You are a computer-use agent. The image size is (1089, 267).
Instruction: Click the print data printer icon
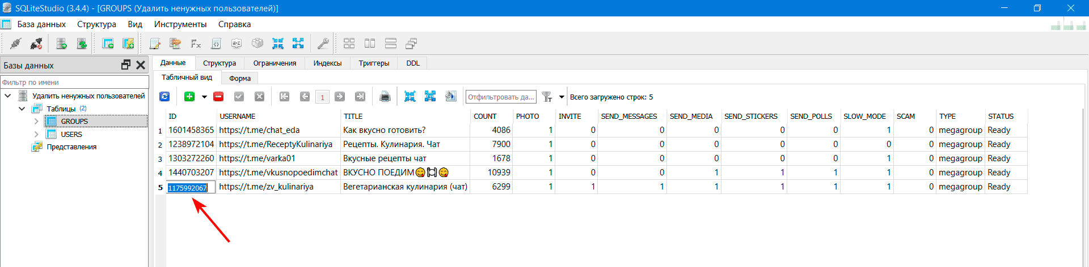(385, 97)
